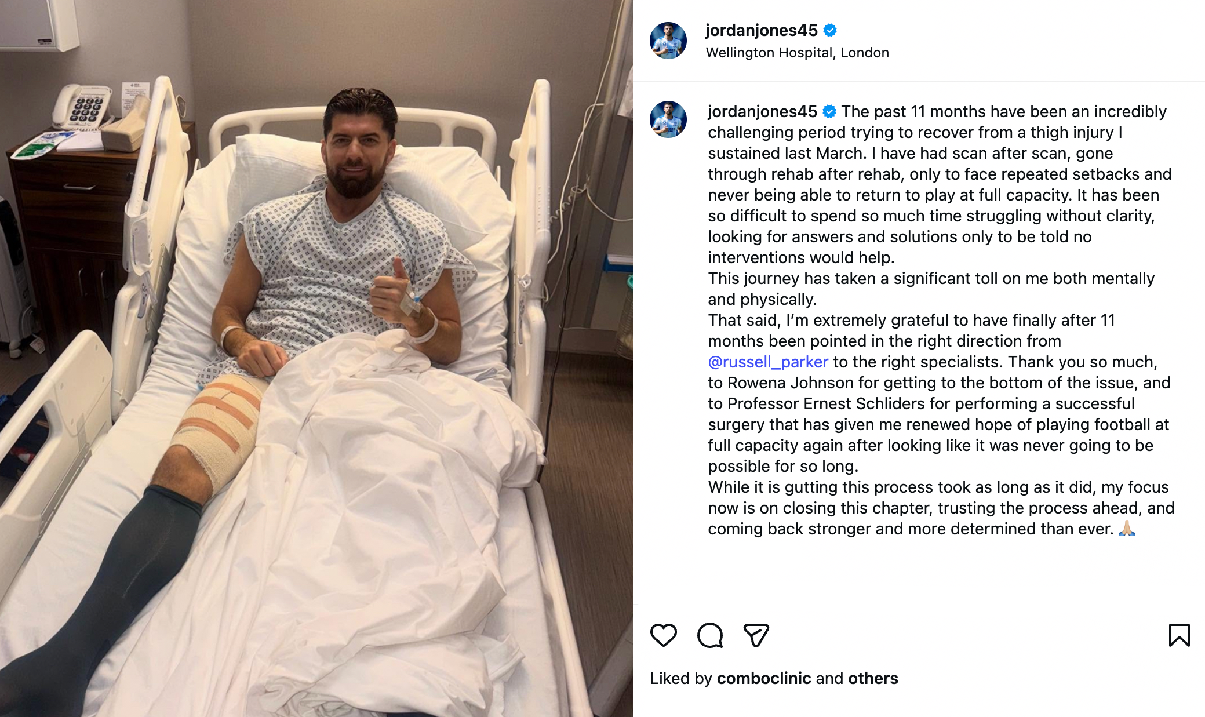Click the verified badge in the caption
The height and width of the screenshot is (717, 1205).
[829, 111]
